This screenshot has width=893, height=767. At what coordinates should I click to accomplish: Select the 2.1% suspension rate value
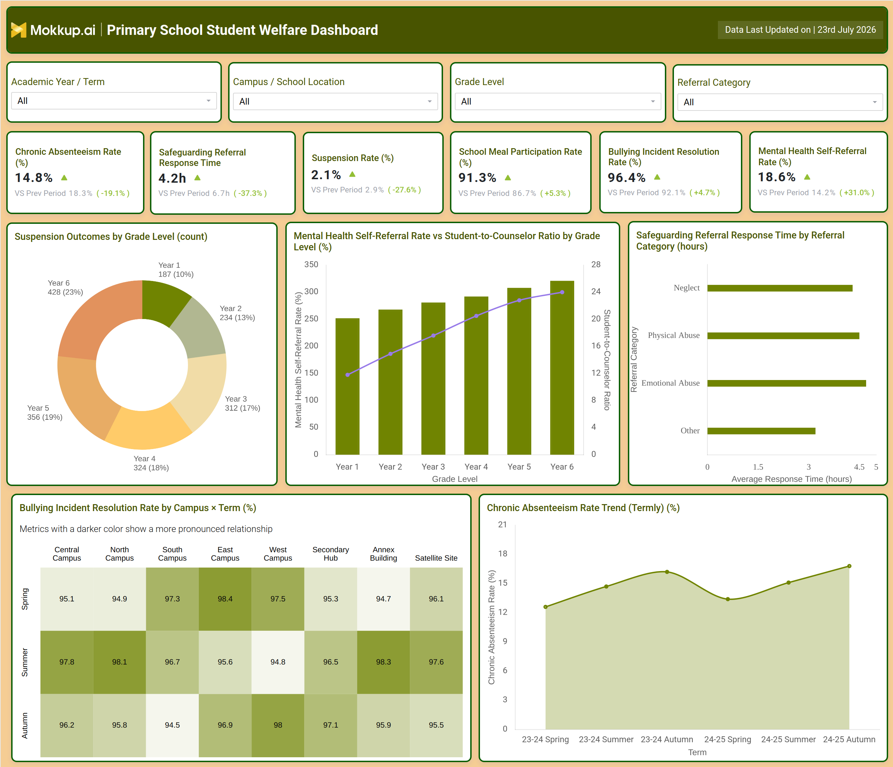(326, 174)
